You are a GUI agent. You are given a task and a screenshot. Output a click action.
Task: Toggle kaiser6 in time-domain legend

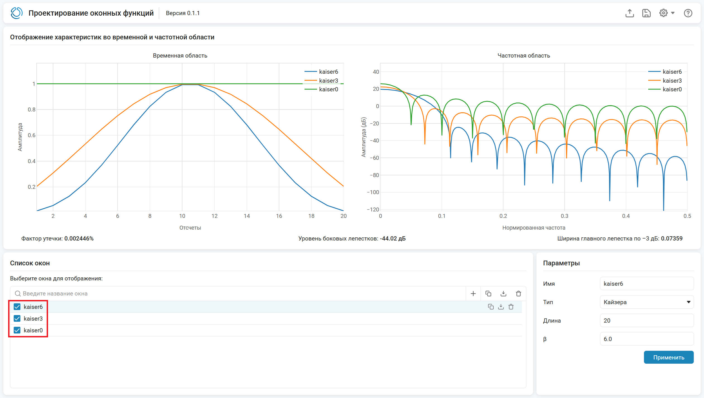pos(322,72)
